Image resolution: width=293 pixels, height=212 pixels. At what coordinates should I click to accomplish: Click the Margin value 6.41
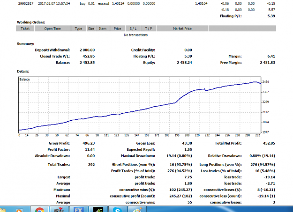click(x=271, y=56)
